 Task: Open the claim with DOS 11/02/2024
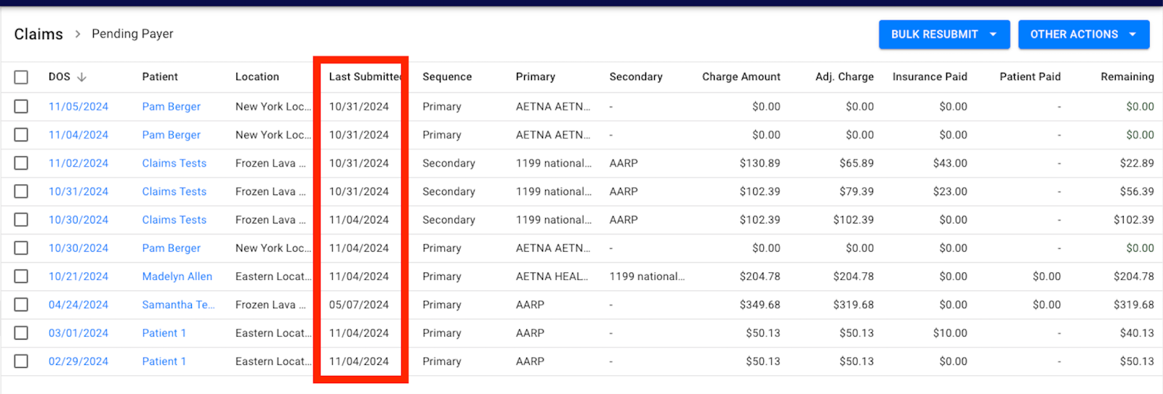[x=79, y=163]
